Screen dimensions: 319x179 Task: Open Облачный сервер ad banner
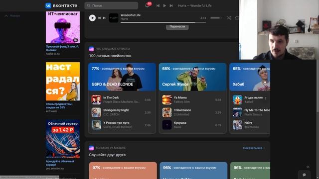[x=63, y=139]
